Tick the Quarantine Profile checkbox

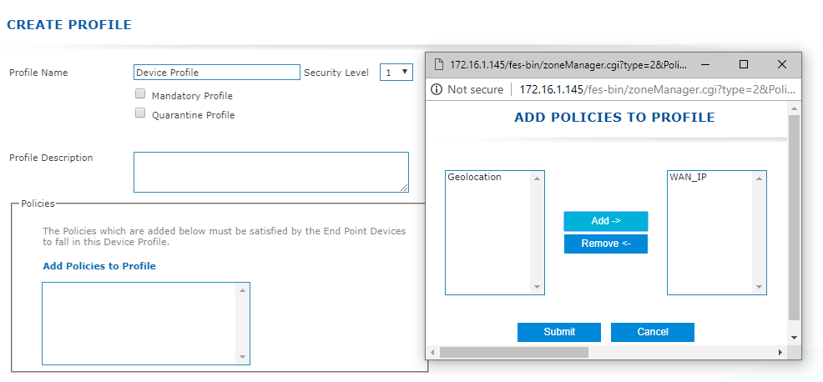[x=140, y=113]
